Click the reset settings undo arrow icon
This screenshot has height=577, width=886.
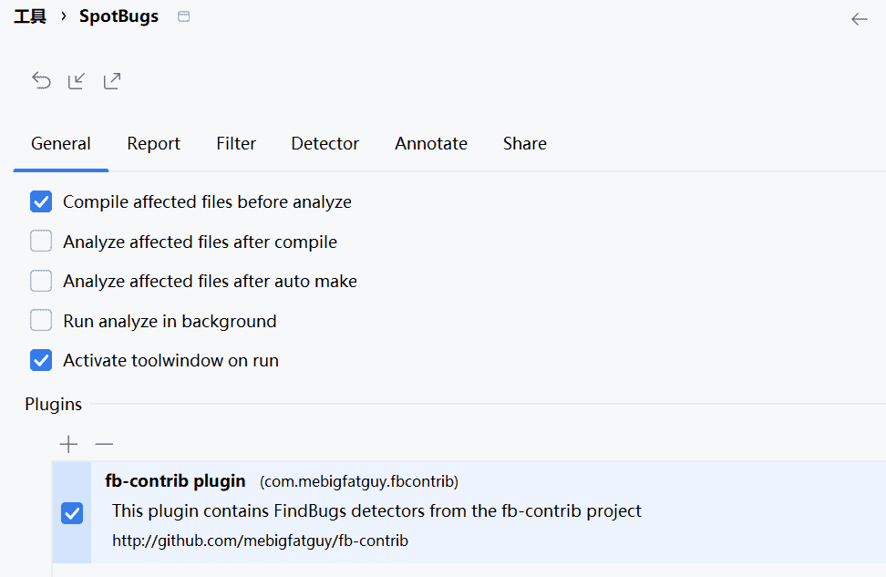click(41, 81)
